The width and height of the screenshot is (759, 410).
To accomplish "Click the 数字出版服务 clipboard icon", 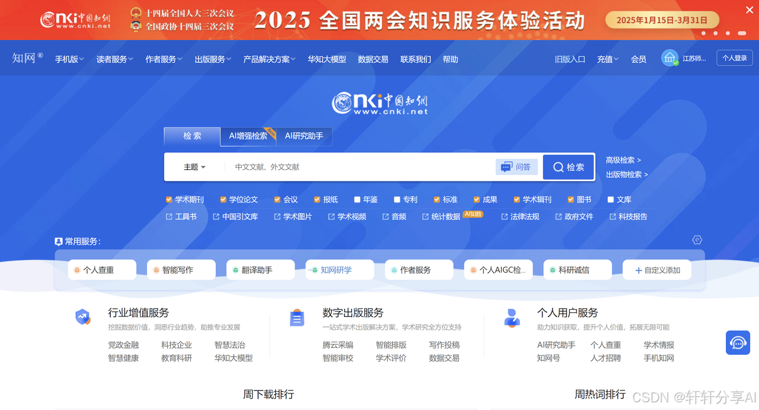I will pyautogui.click(x=297, y=318).
